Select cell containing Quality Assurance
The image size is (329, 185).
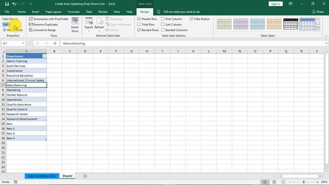(26, 104)
